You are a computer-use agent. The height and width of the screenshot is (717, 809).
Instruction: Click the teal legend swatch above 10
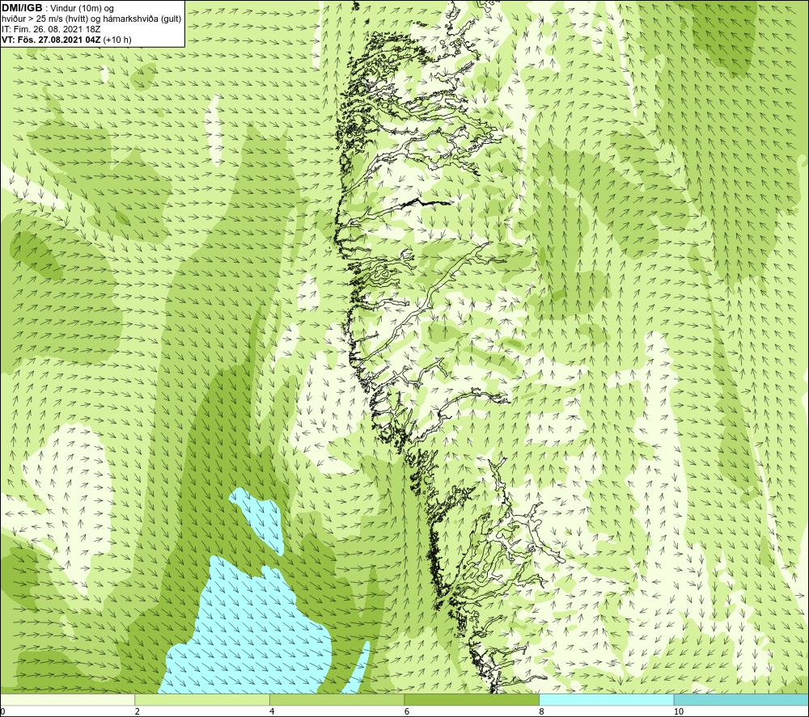741,699
